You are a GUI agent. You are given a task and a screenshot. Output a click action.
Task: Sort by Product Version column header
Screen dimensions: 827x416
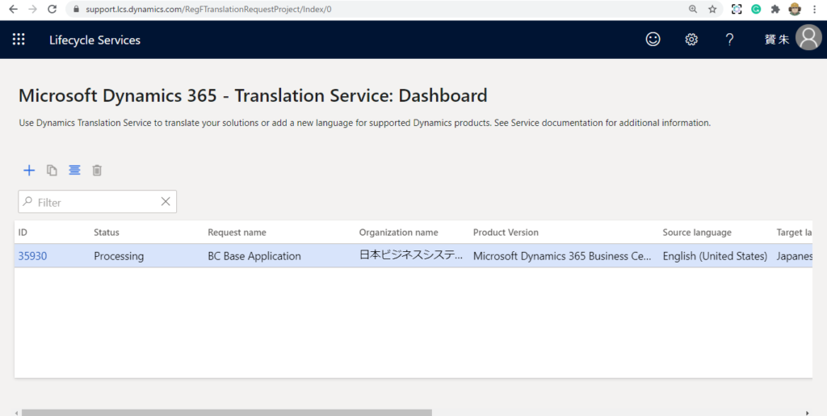pos(506,233)
